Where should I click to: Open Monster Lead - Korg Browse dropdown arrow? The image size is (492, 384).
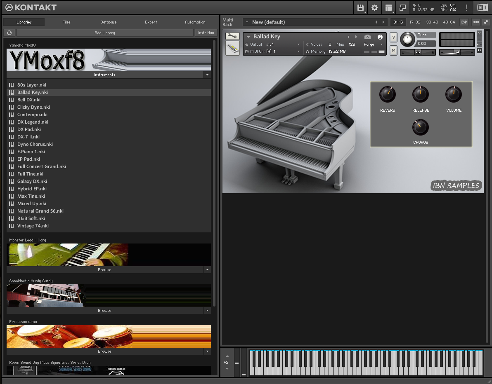[207, 270]
